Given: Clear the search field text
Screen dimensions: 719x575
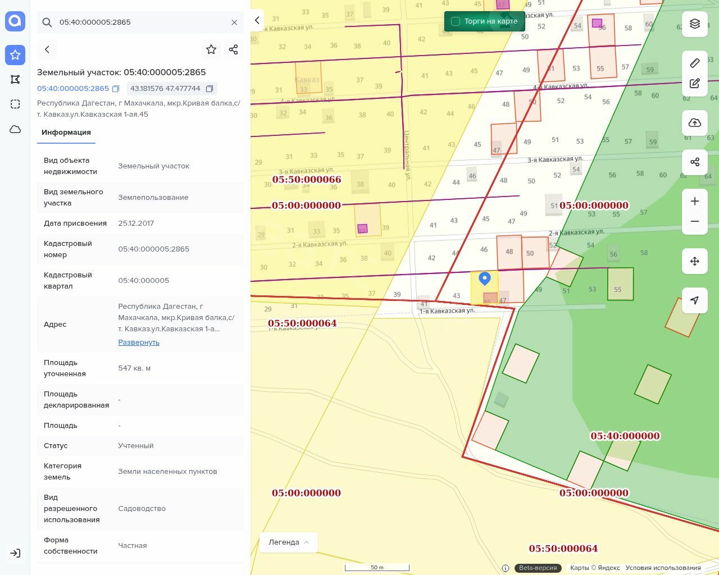Looking at the screenshot, I should click(234, 22).
